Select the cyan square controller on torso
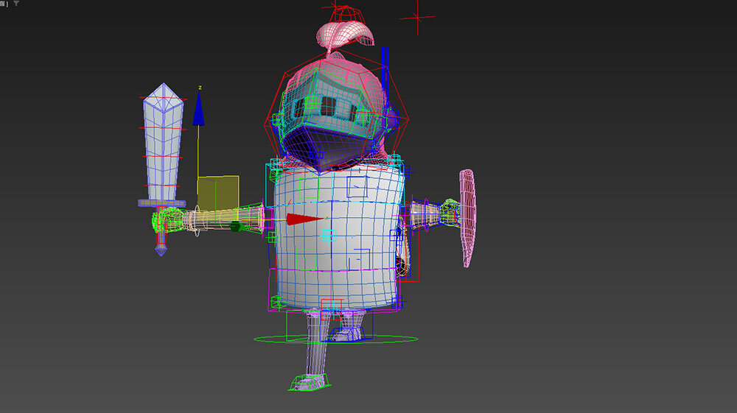Screen dimensions: 737x413 point(328,236)
